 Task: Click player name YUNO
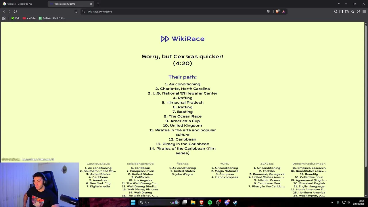pos(225,164)
